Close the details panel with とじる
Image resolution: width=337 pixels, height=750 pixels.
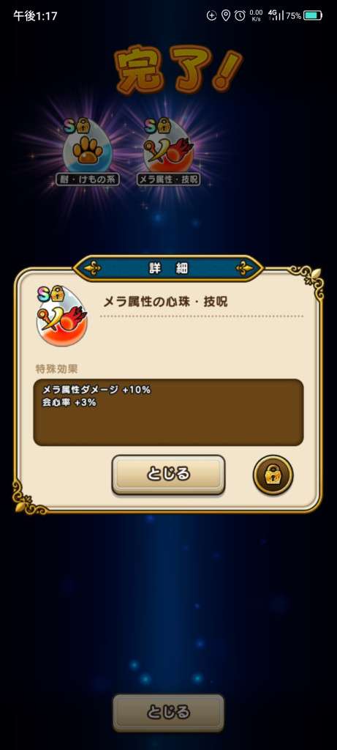pos(168,474)
